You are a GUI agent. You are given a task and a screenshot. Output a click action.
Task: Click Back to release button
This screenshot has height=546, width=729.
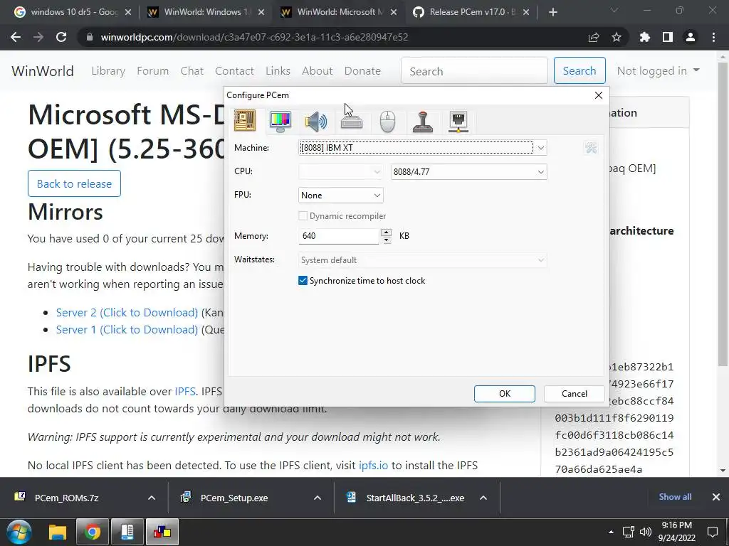(74, 183)
